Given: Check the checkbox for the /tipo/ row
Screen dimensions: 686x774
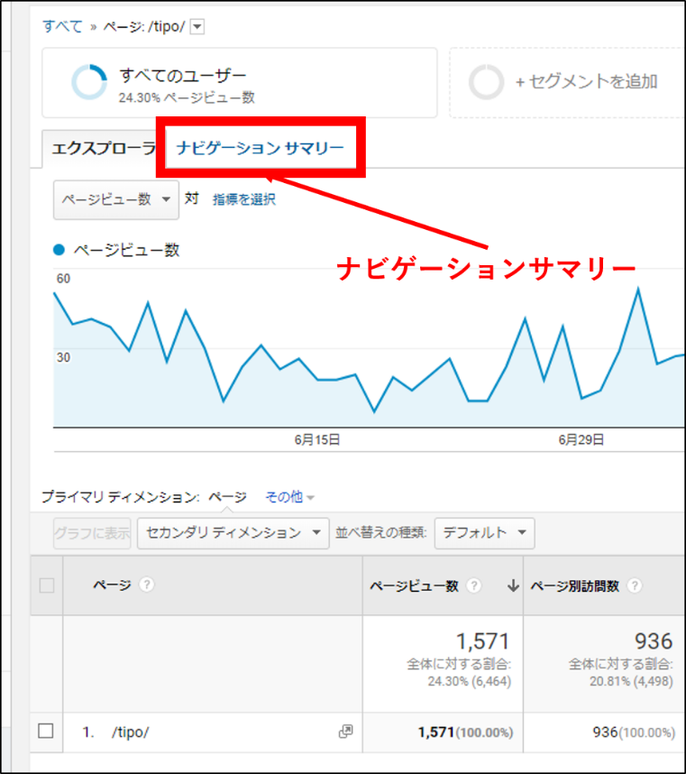Looking at the screenshot, I should coord(47,732).
